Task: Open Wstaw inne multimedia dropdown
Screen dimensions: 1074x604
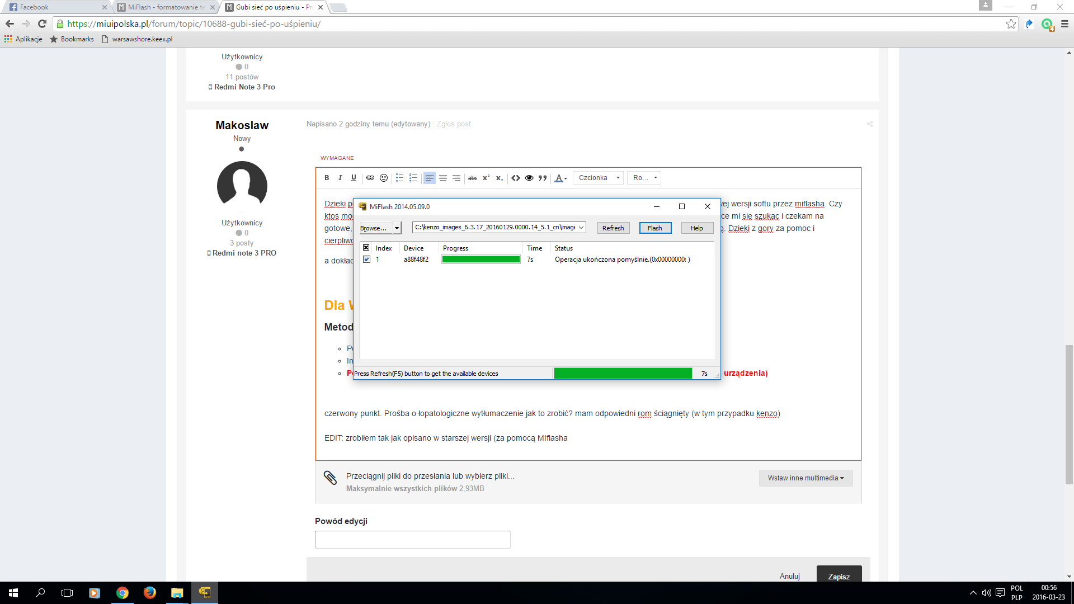Action: tap(805, 478)
